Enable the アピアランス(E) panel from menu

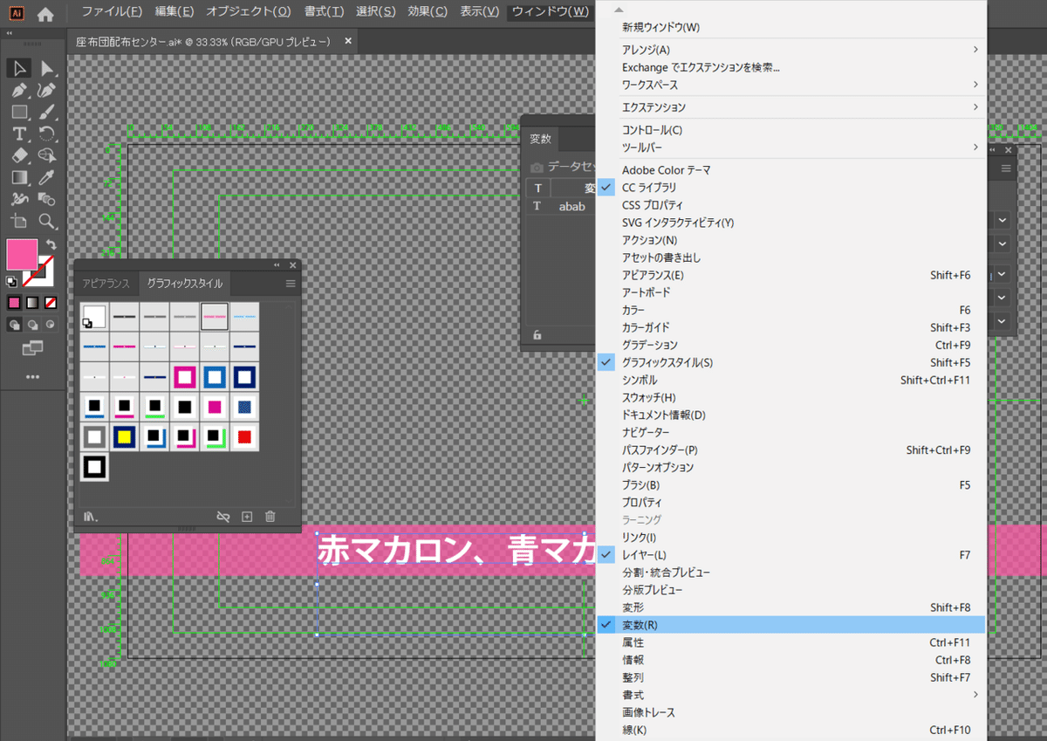[x=790, y=275]
